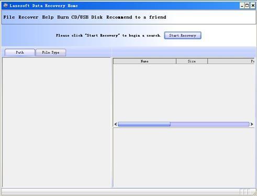Open the Recover menu
257x196 pixels.
(x=28, y=17)
